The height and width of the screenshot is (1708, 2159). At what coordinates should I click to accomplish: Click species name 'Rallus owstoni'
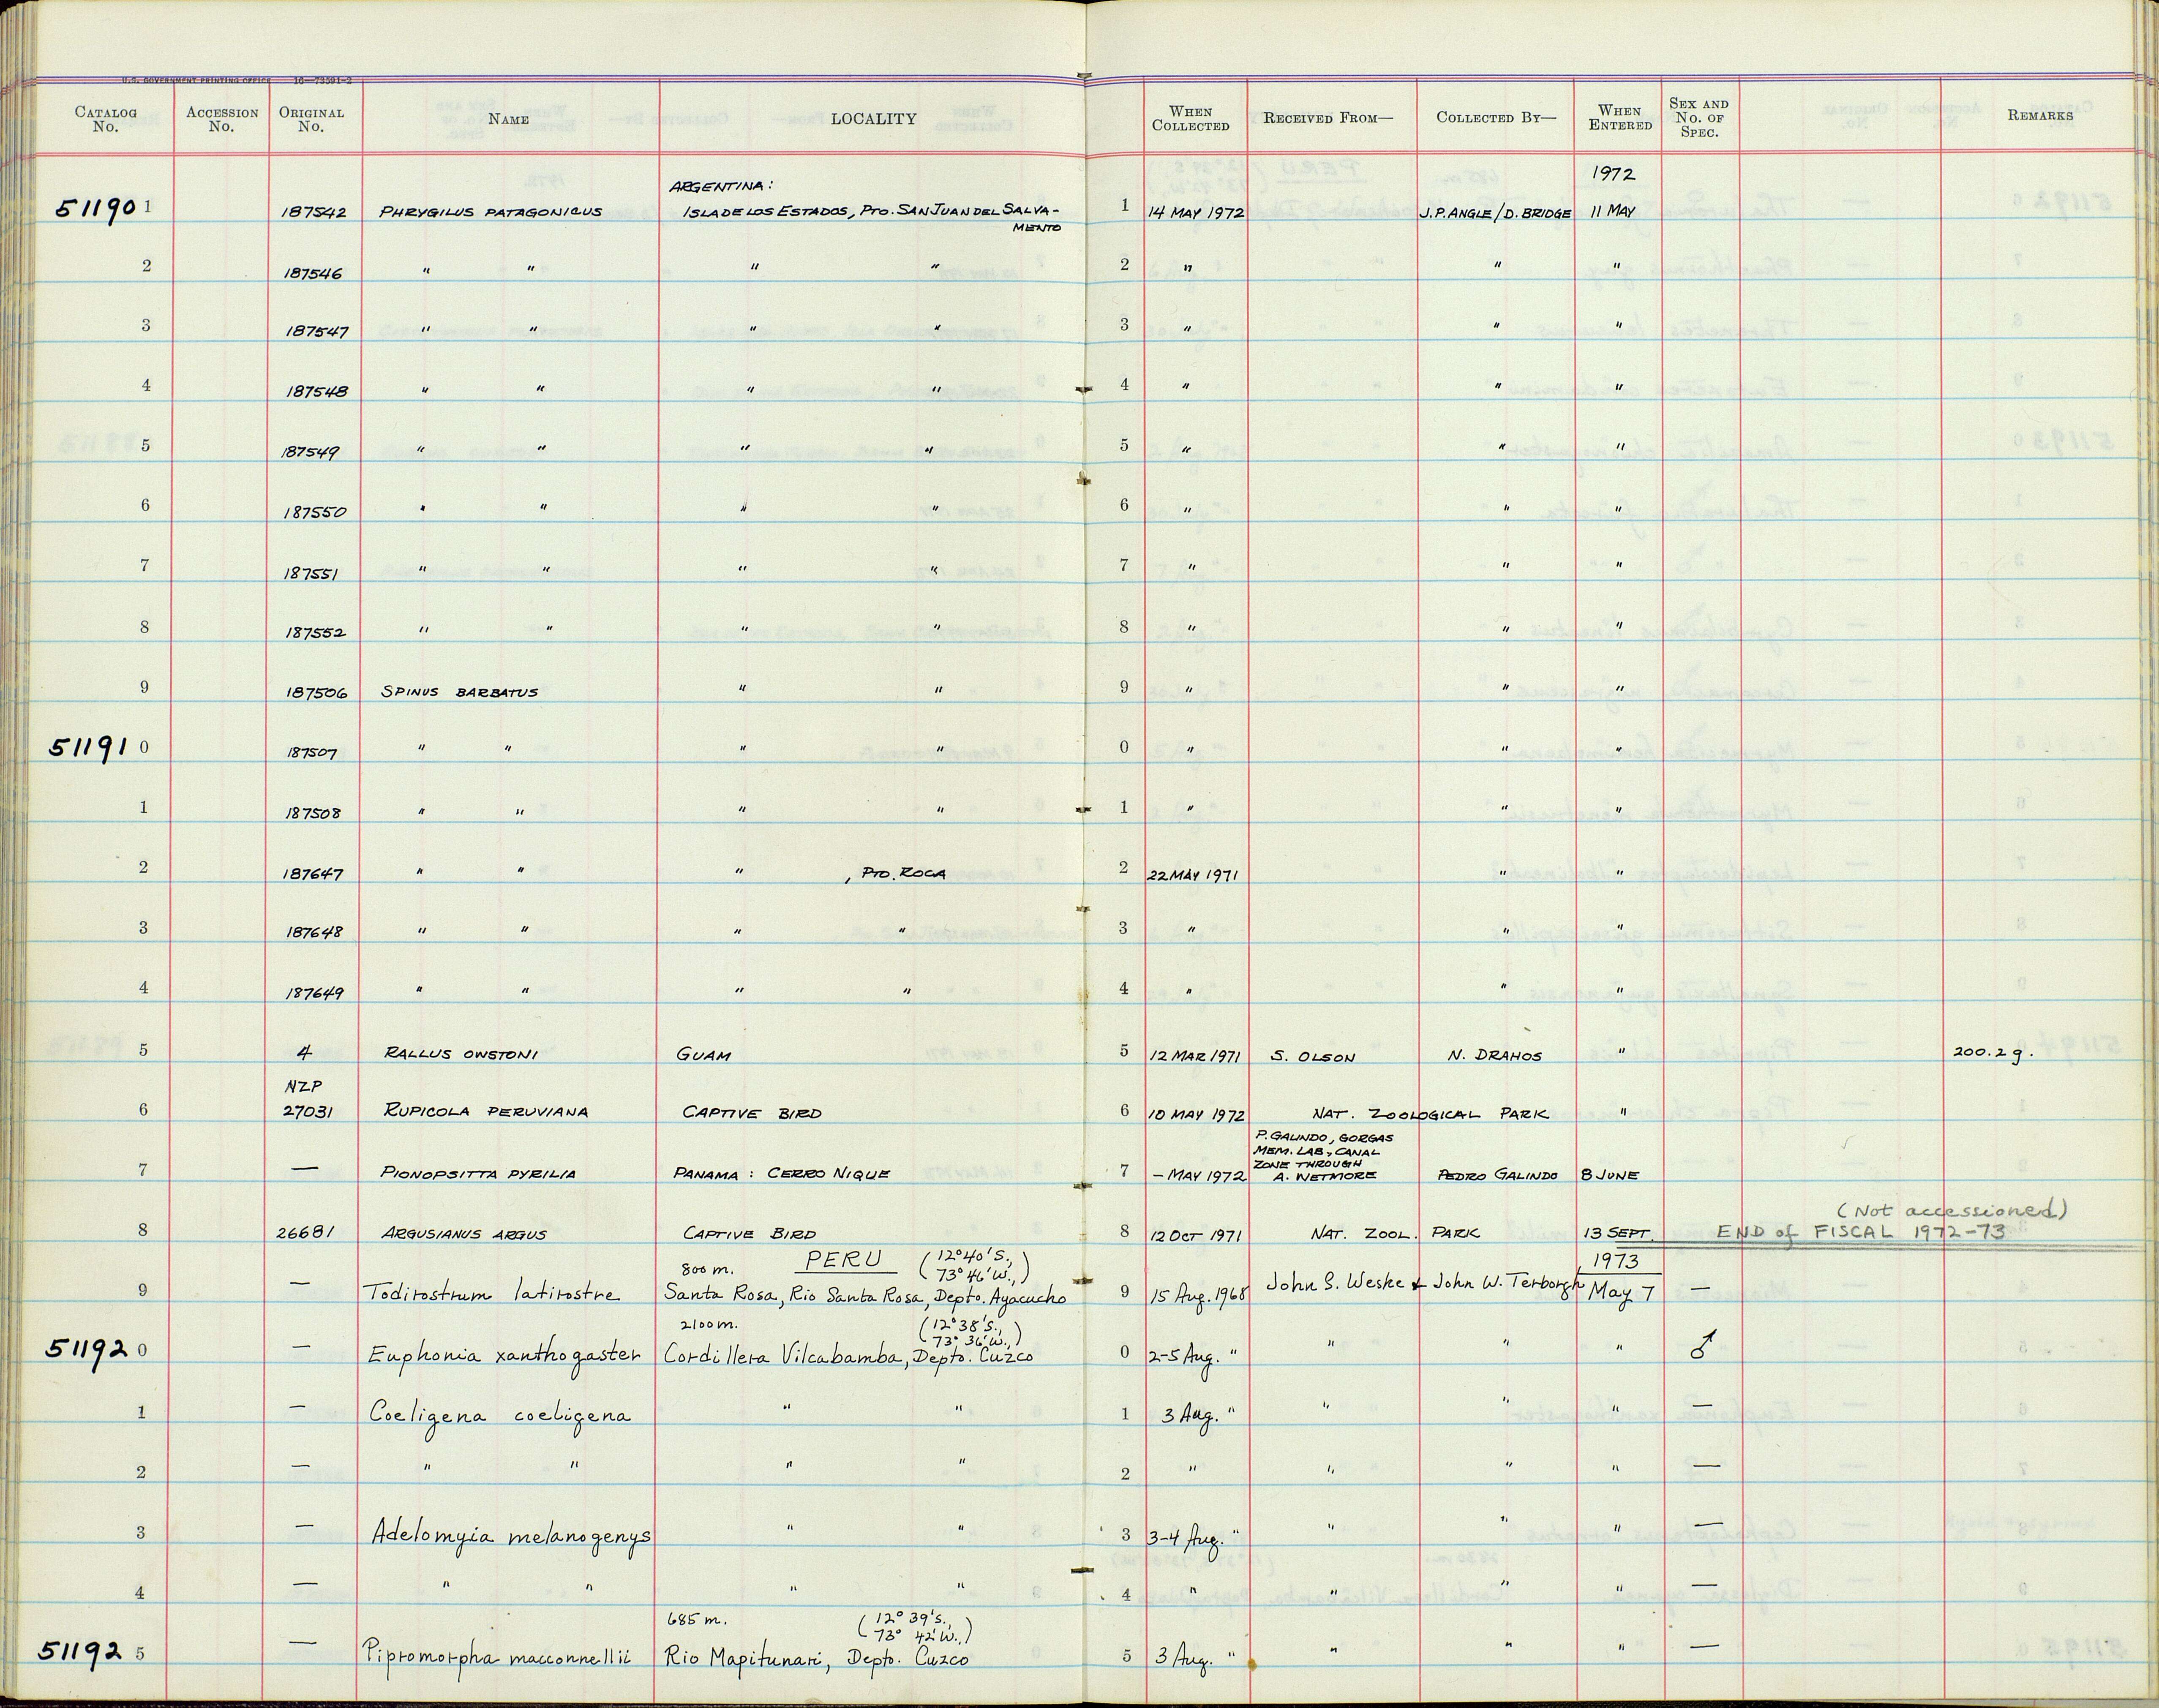tap(461, 1053)
